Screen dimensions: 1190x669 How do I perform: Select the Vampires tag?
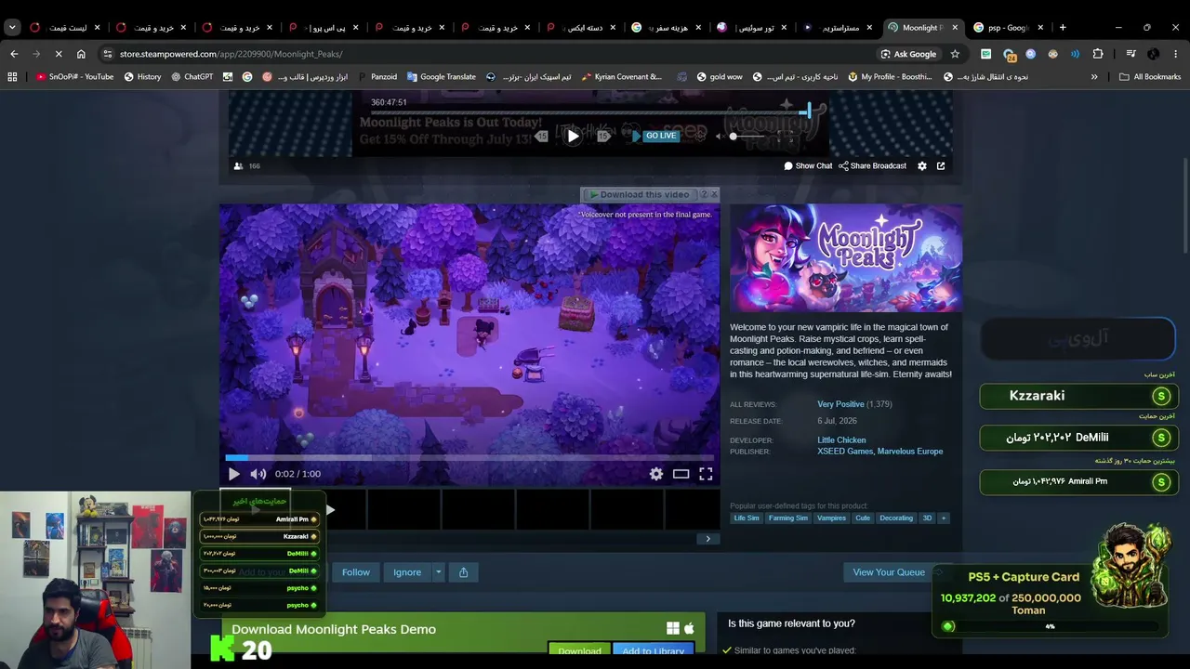point(831,518)
